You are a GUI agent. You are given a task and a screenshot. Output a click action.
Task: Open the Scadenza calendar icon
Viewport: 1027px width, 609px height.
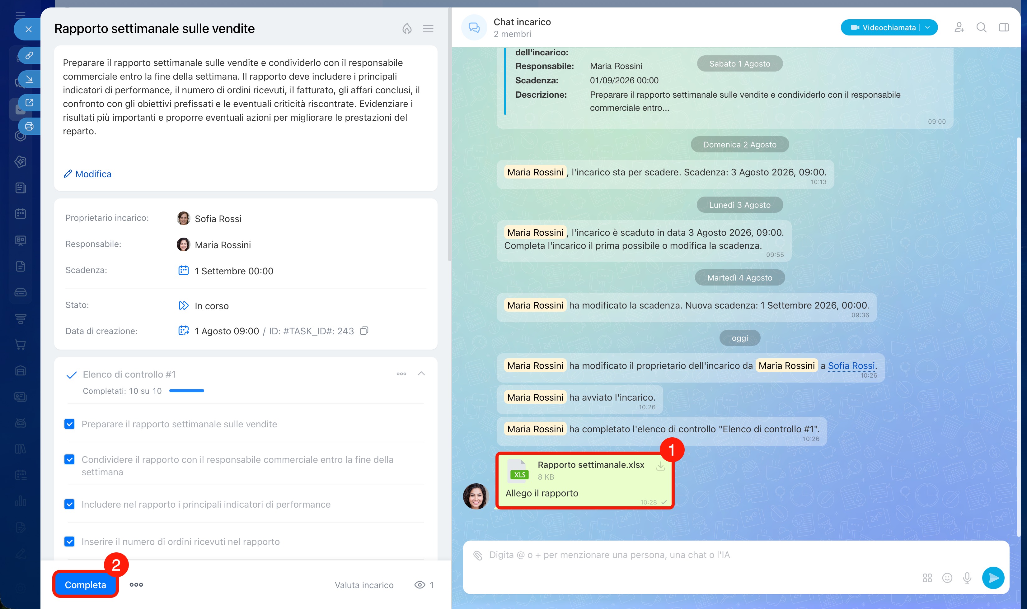pos(183,270)
